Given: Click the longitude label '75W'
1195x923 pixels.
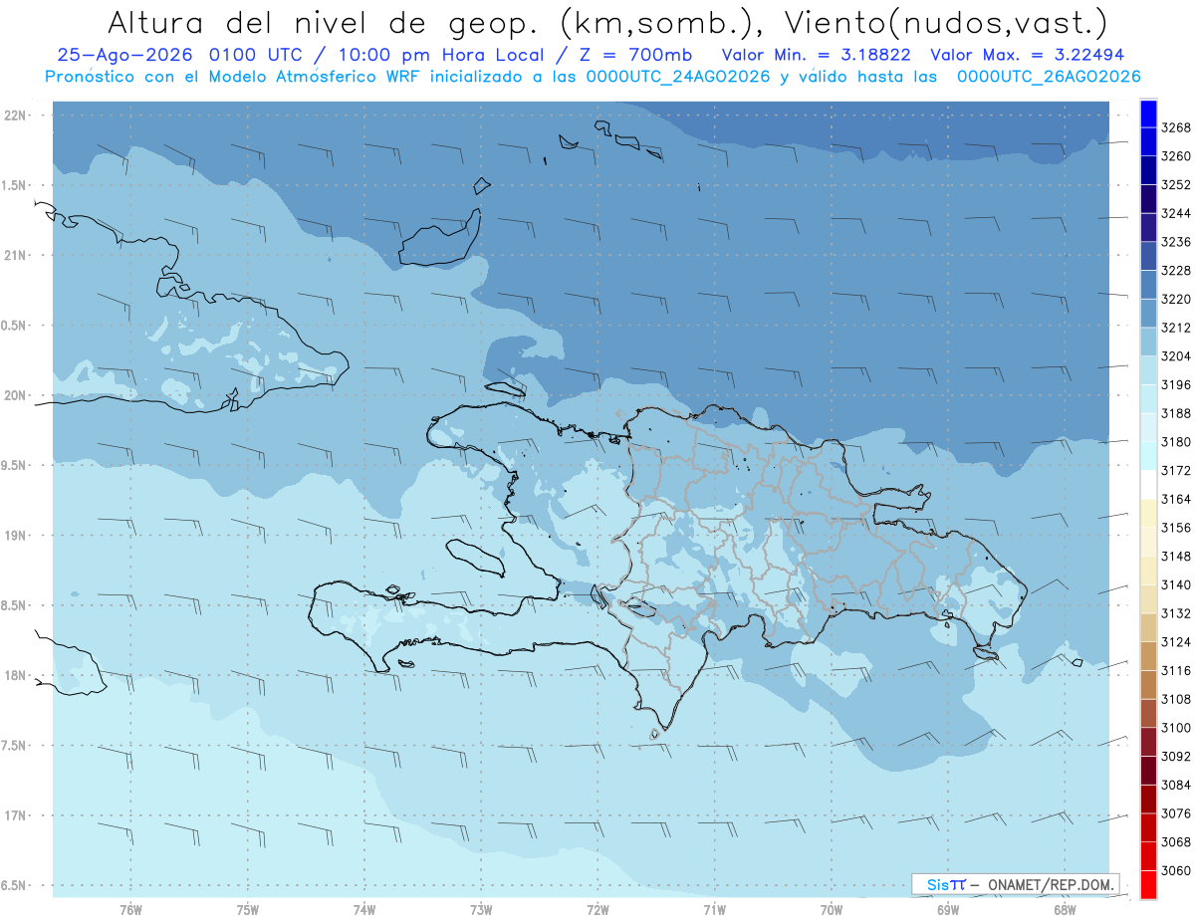Looking at the screenshot, I should point(248,909).
